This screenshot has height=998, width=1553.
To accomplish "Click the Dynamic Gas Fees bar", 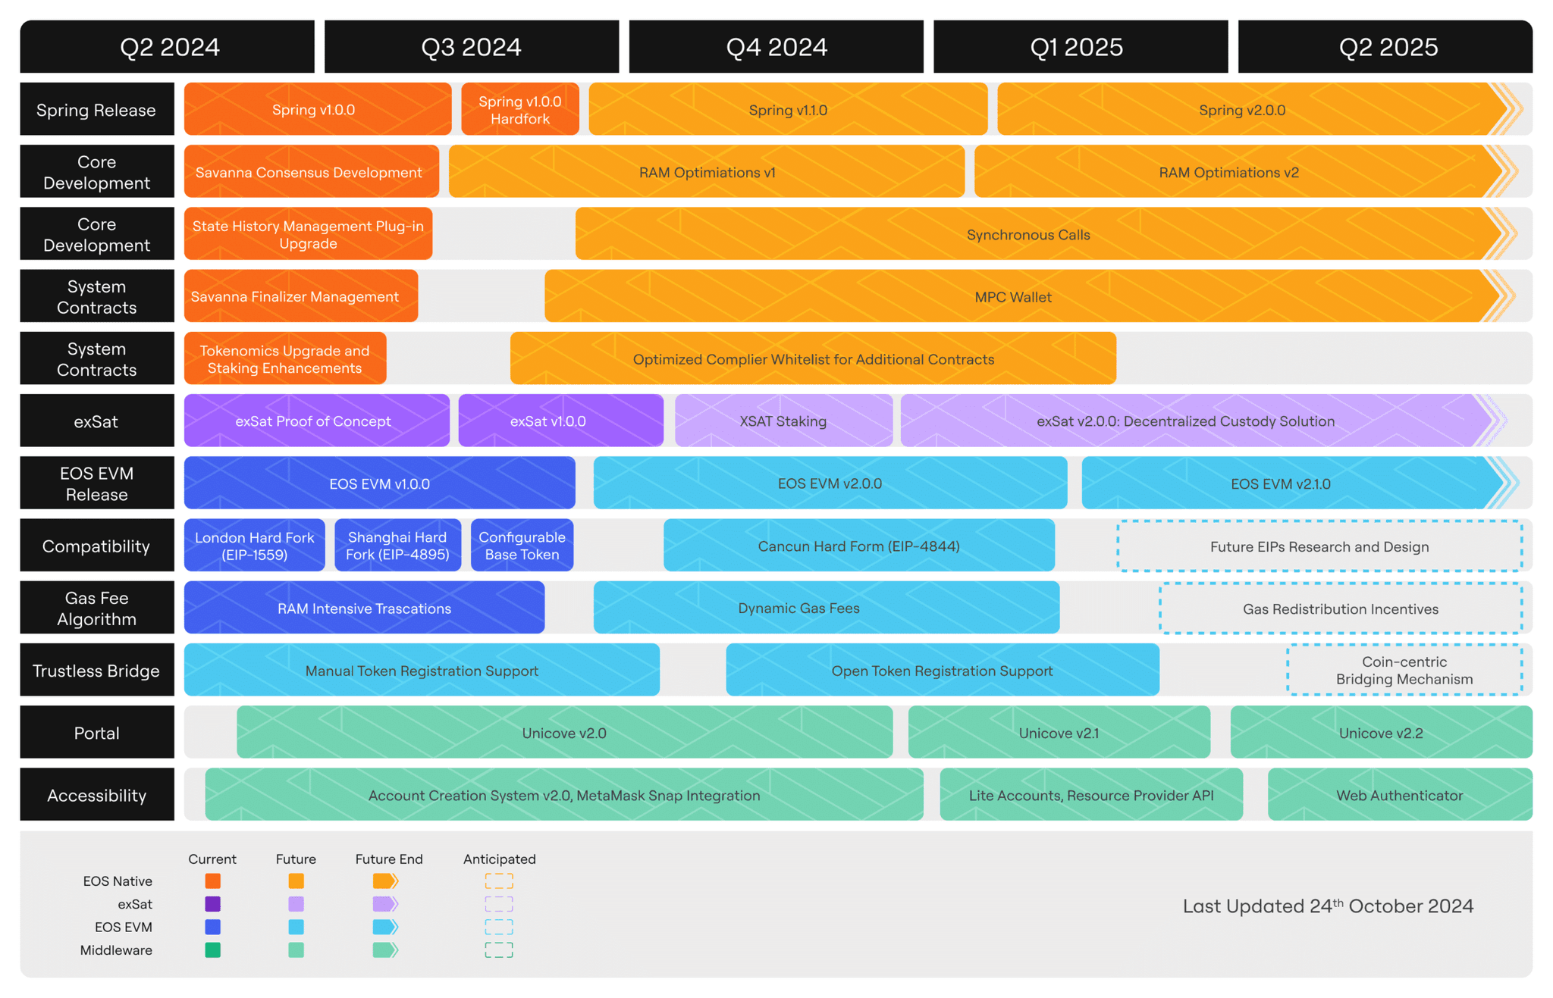I will click(x=827, y=608).
